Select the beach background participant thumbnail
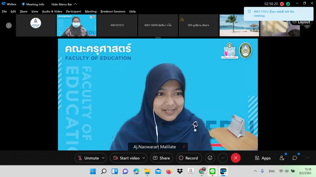Viewport: 316px width, 177px height. click(239, 25)
